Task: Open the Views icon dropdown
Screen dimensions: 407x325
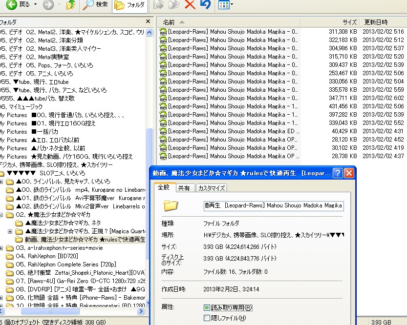Action: click(225, 5)
